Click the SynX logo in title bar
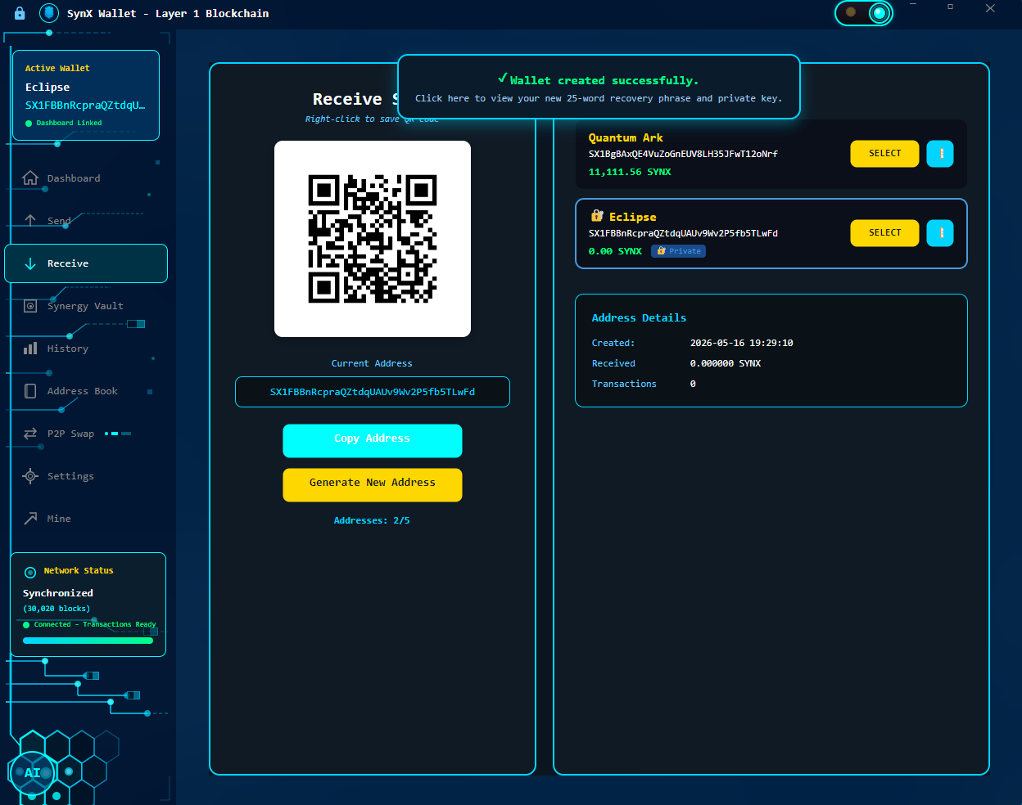Image resolution: width=1022 pixels, height=805 pixels. [49, 13]
